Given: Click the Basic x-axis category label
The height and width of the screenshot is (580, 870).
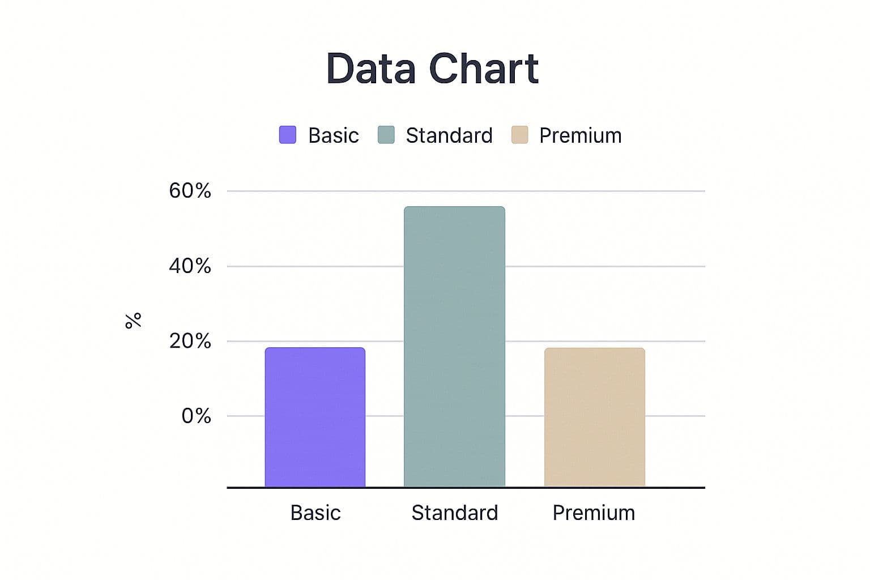Looking at the screenshot, I should pyautogui.click(x=315, y=513).
